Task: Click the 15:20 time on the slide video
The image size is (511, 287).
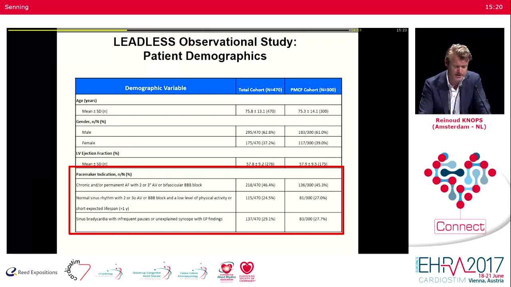Action: (x=402, y=30)
